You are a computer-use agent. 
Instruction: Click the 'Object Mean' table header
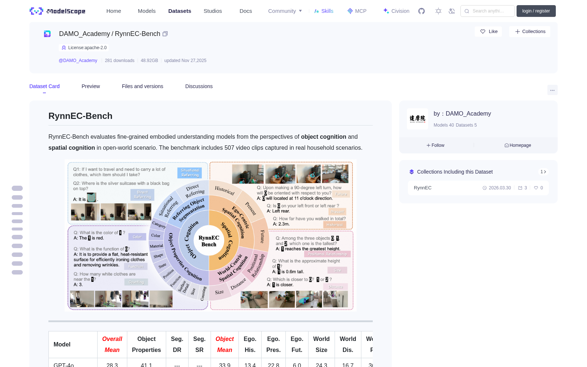225,345
